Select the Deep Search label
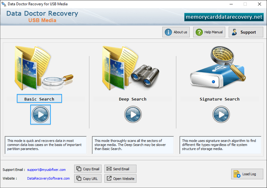 coord(133,99)
